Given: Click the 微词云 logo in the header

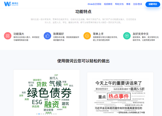Looking at the screenshot, I should click(x=11, y=4).
